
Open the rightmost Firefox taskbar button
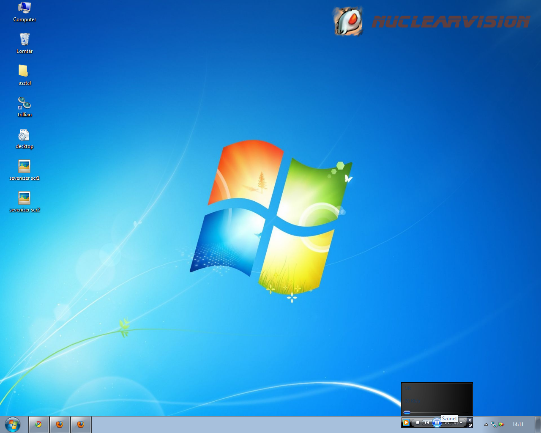81,424
